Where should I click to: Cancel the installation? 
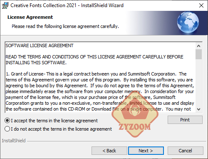(186, 151)
